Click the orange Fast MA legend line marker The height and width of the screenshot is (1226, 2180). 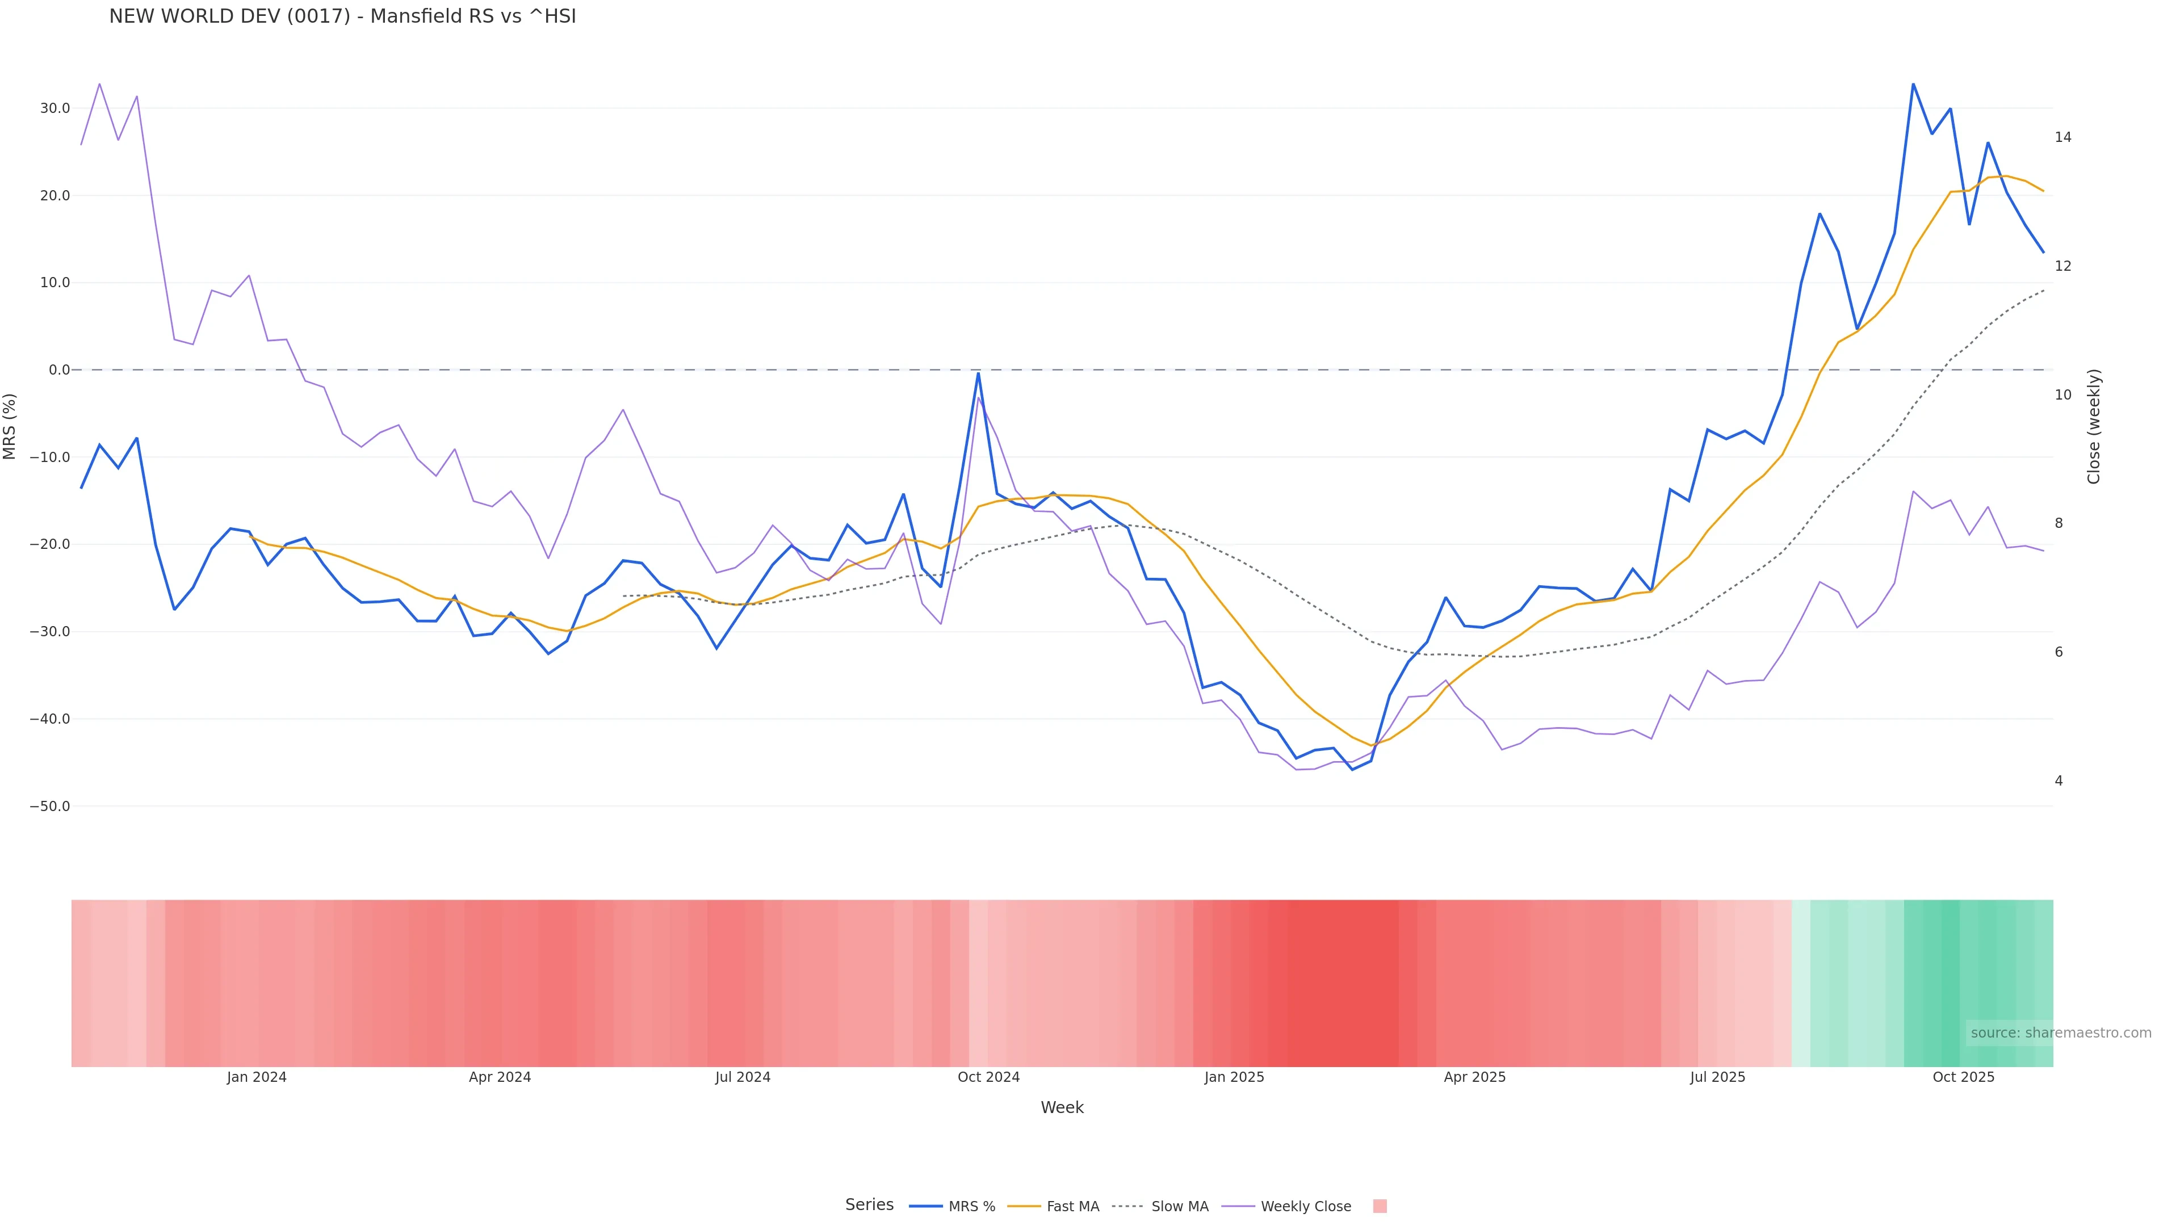point(1024,1207)
